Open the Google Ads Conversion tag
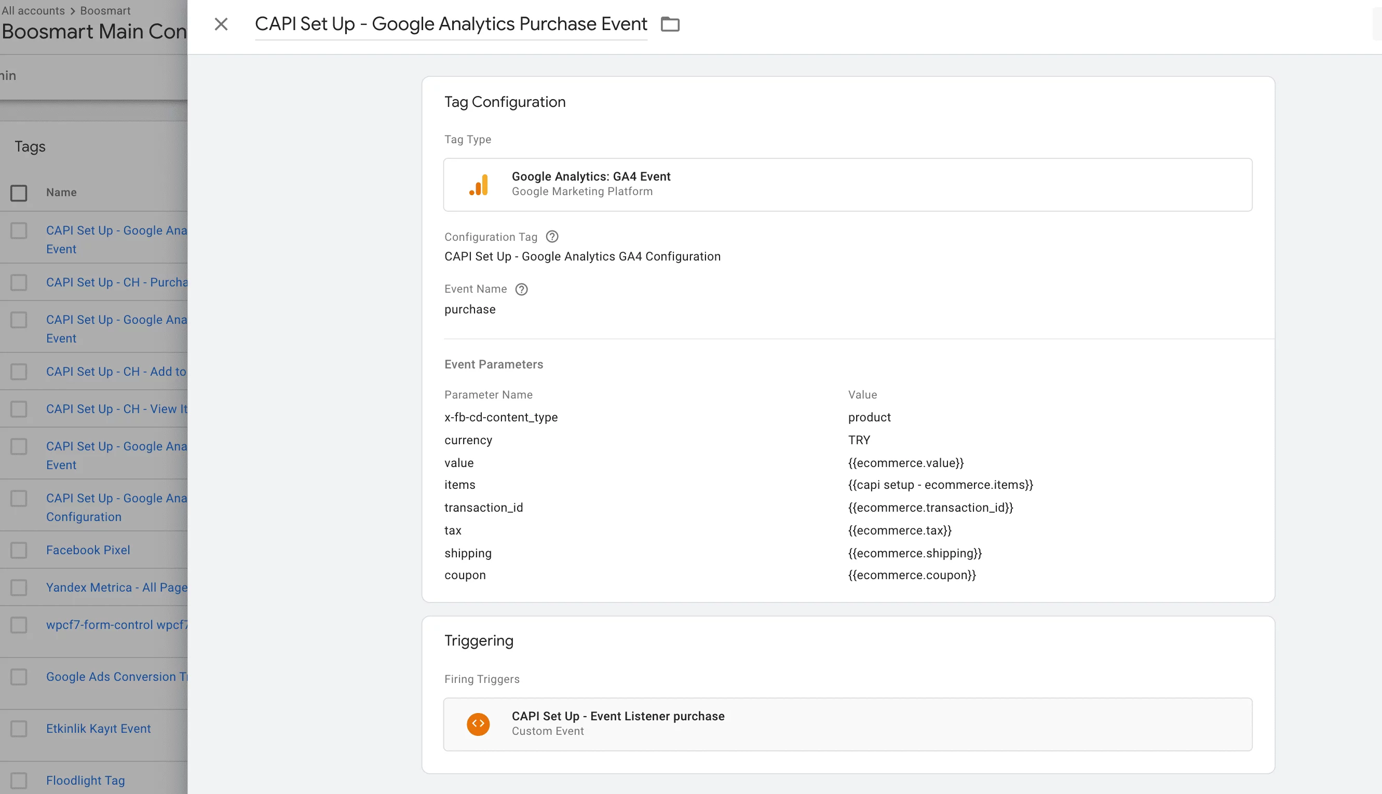 click(117, 677)
